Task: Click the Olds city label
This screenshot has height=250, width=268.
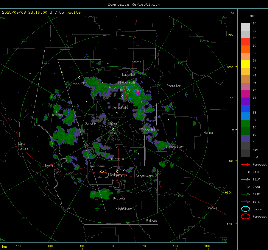Action: tap(113, 124)
